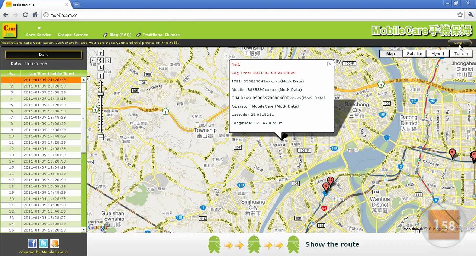
Task: Click the browser forward arrow
Action: pos(15,15)
